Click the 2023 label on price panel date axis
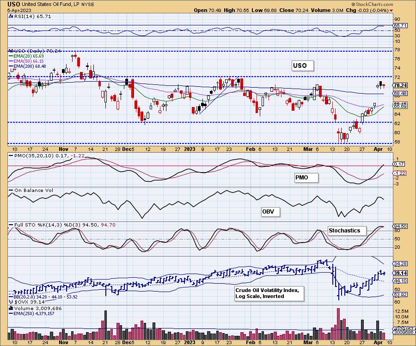 click(190, 149)
